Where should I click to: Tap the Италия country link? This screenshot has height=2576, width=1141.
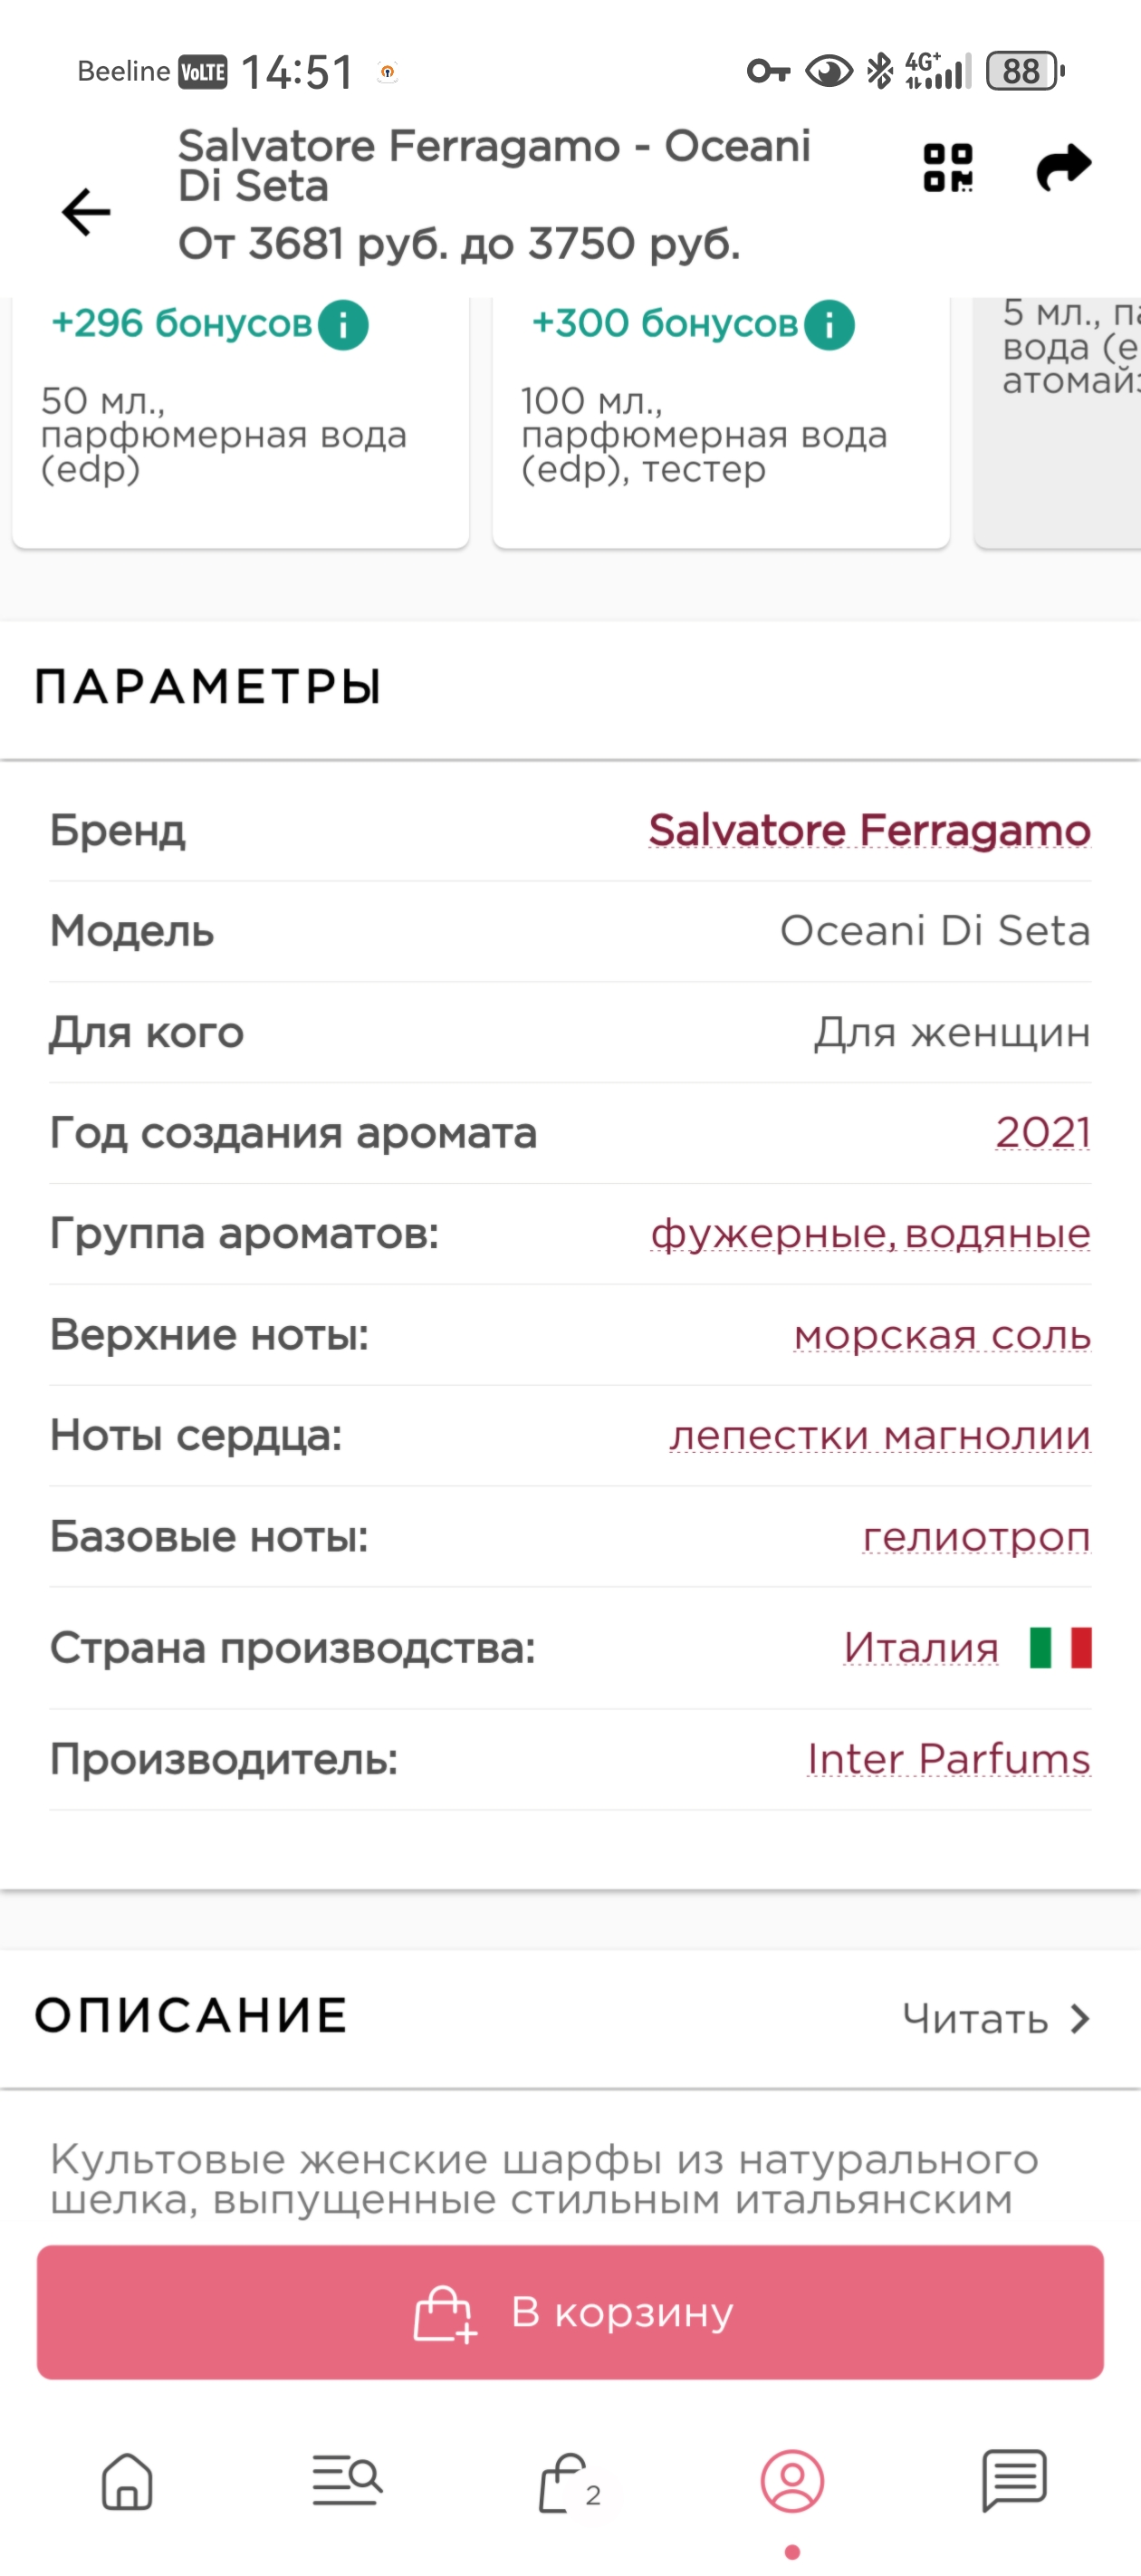tap(921, 1648)
